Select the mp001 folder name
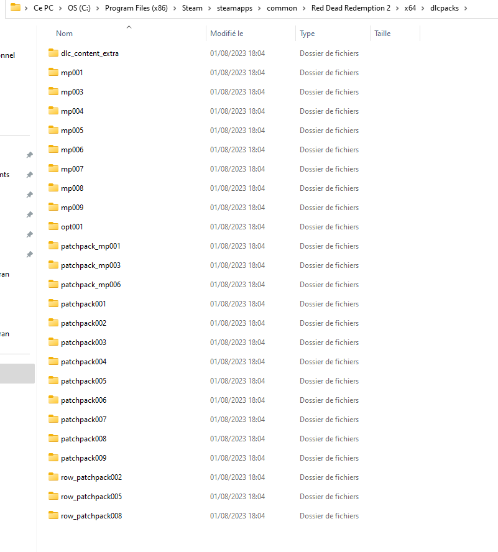The image size is (498, 552). [x=72, y=73]
